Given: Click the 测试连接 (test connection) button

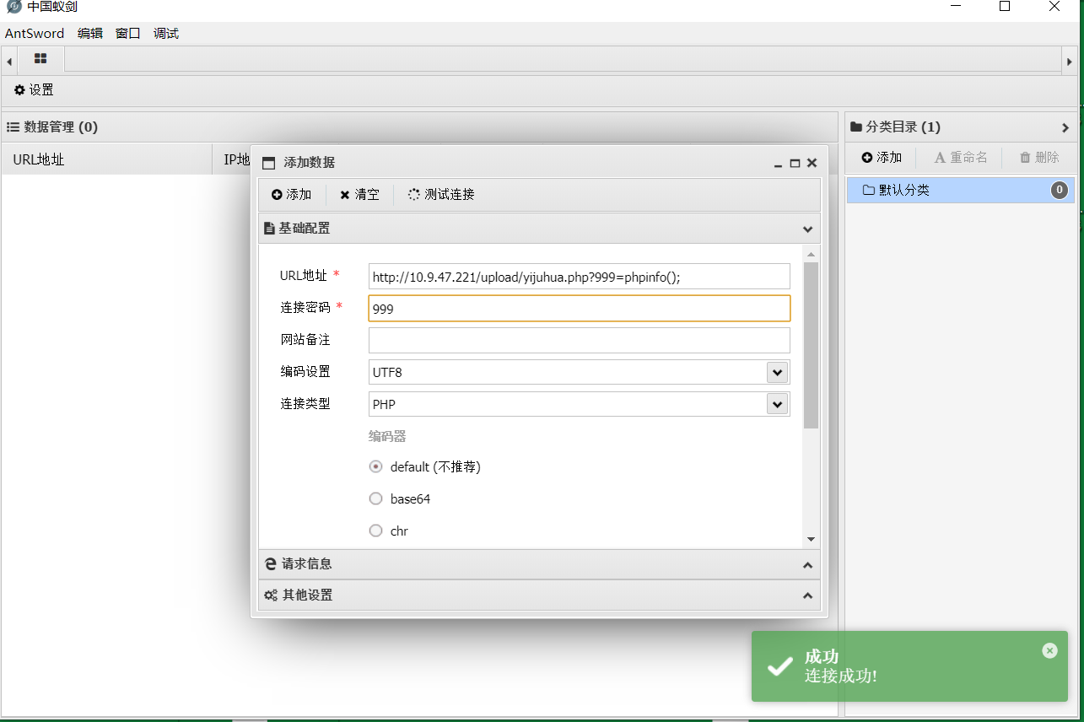Looking at the screenshot, I should click(x=441, y=195).
